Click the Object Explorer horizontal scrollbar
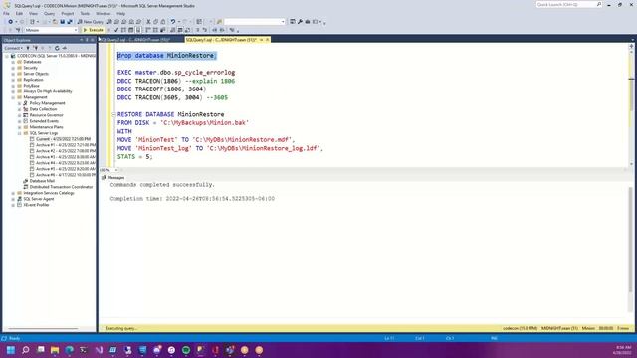 43,329
